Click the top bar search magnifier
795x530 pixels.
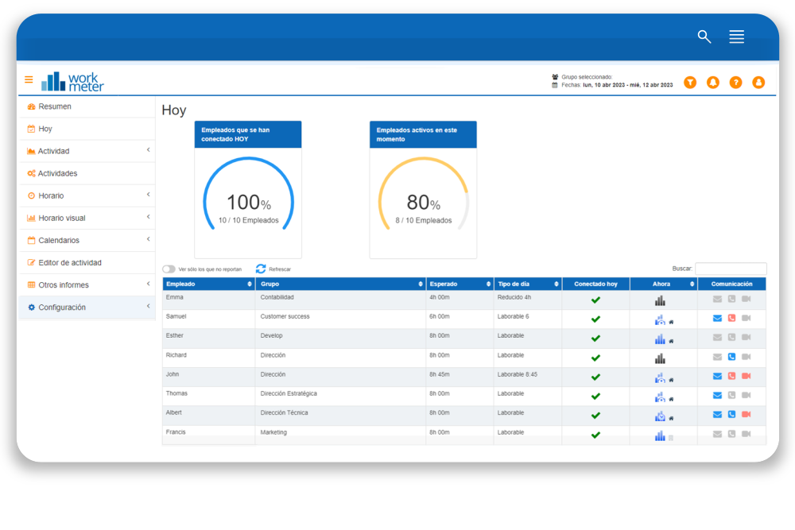(x=704, y=37)
